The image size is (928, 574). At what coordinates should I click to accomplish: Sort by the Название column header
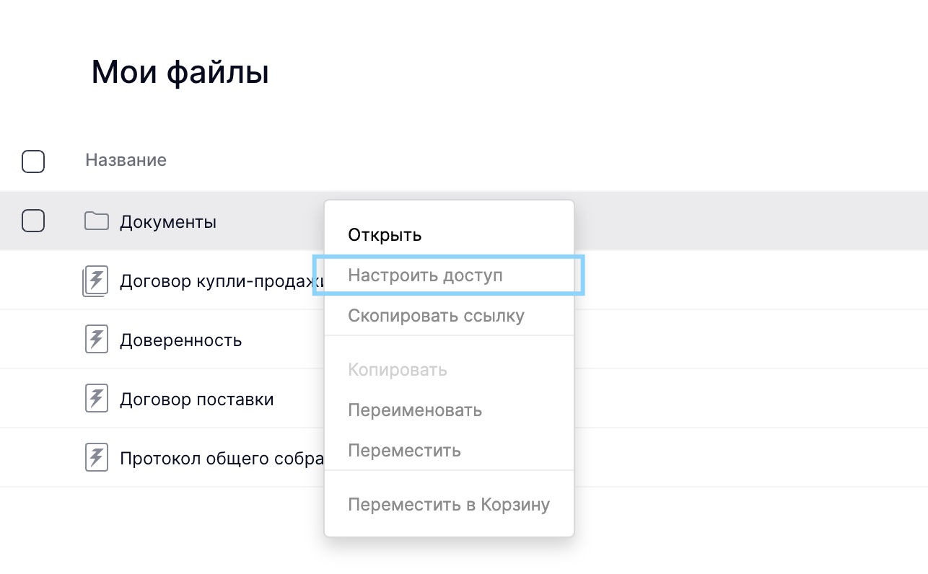click(126, 160)
